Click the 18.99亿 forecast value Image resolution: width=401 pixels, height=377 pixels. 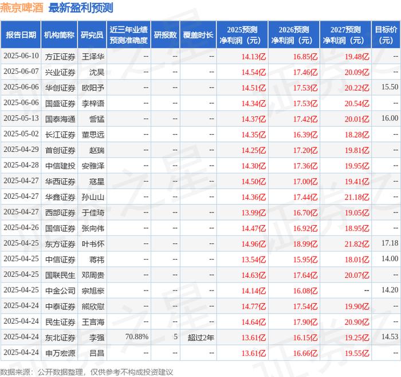tap(305, 244)
